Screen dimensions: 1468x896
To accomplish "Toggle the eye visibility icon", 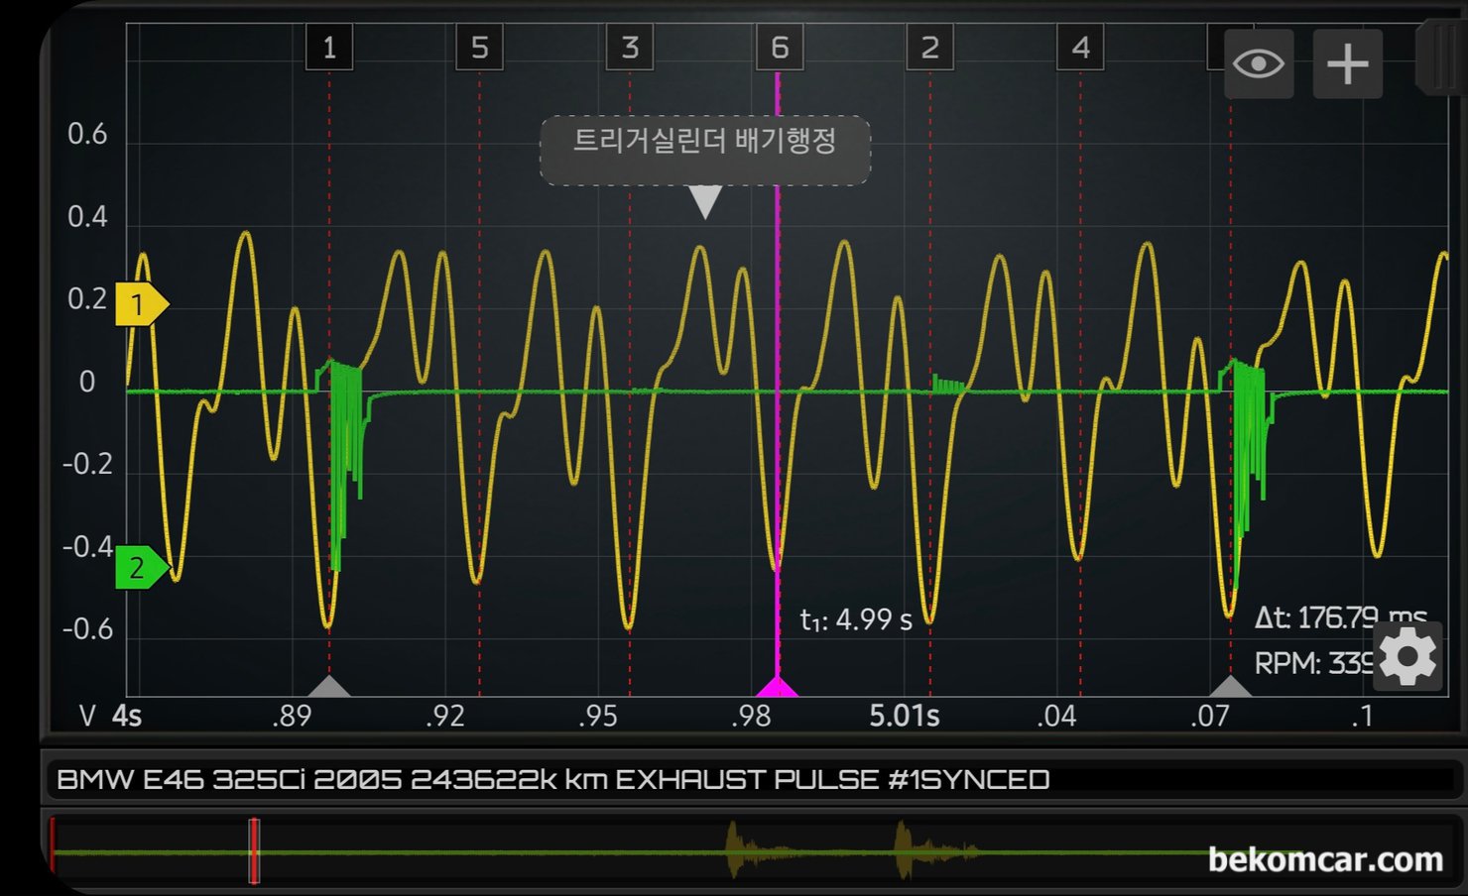I will (1258, 64).
